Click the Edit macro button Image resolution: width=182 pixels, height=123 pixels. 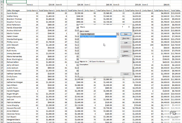point(126,43)
